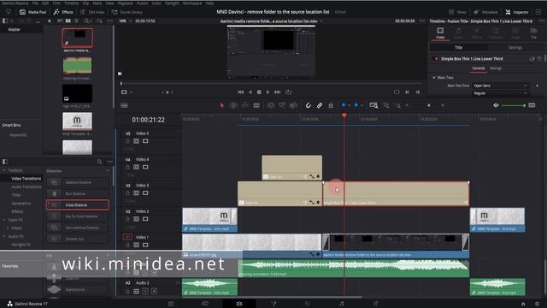547x308 pixels.
Task: Select Video Transitions in Toolbox
Action: 26,179
